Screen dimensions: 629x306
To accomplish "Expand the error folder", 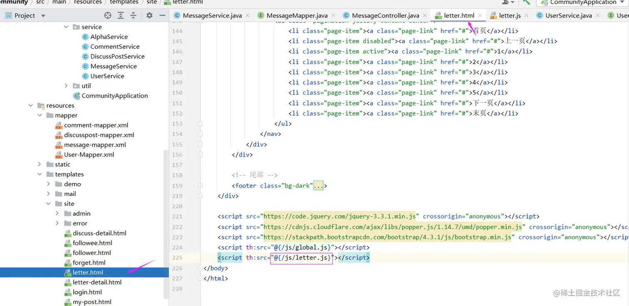I will [x=57, y=223].
